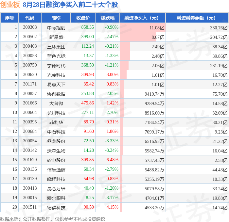Select stock code 300502

click(x=30, y=37)
